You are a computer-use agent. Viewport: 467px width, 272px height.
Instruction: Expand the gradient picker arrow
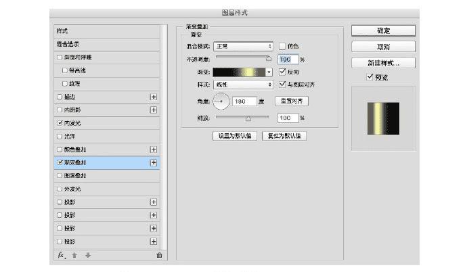click(x=269, y=72)
